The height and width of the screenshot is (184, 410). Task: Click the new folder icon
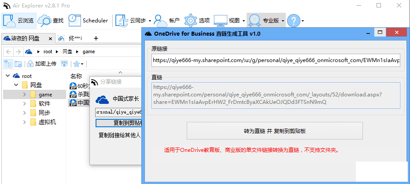click(18, 63)
